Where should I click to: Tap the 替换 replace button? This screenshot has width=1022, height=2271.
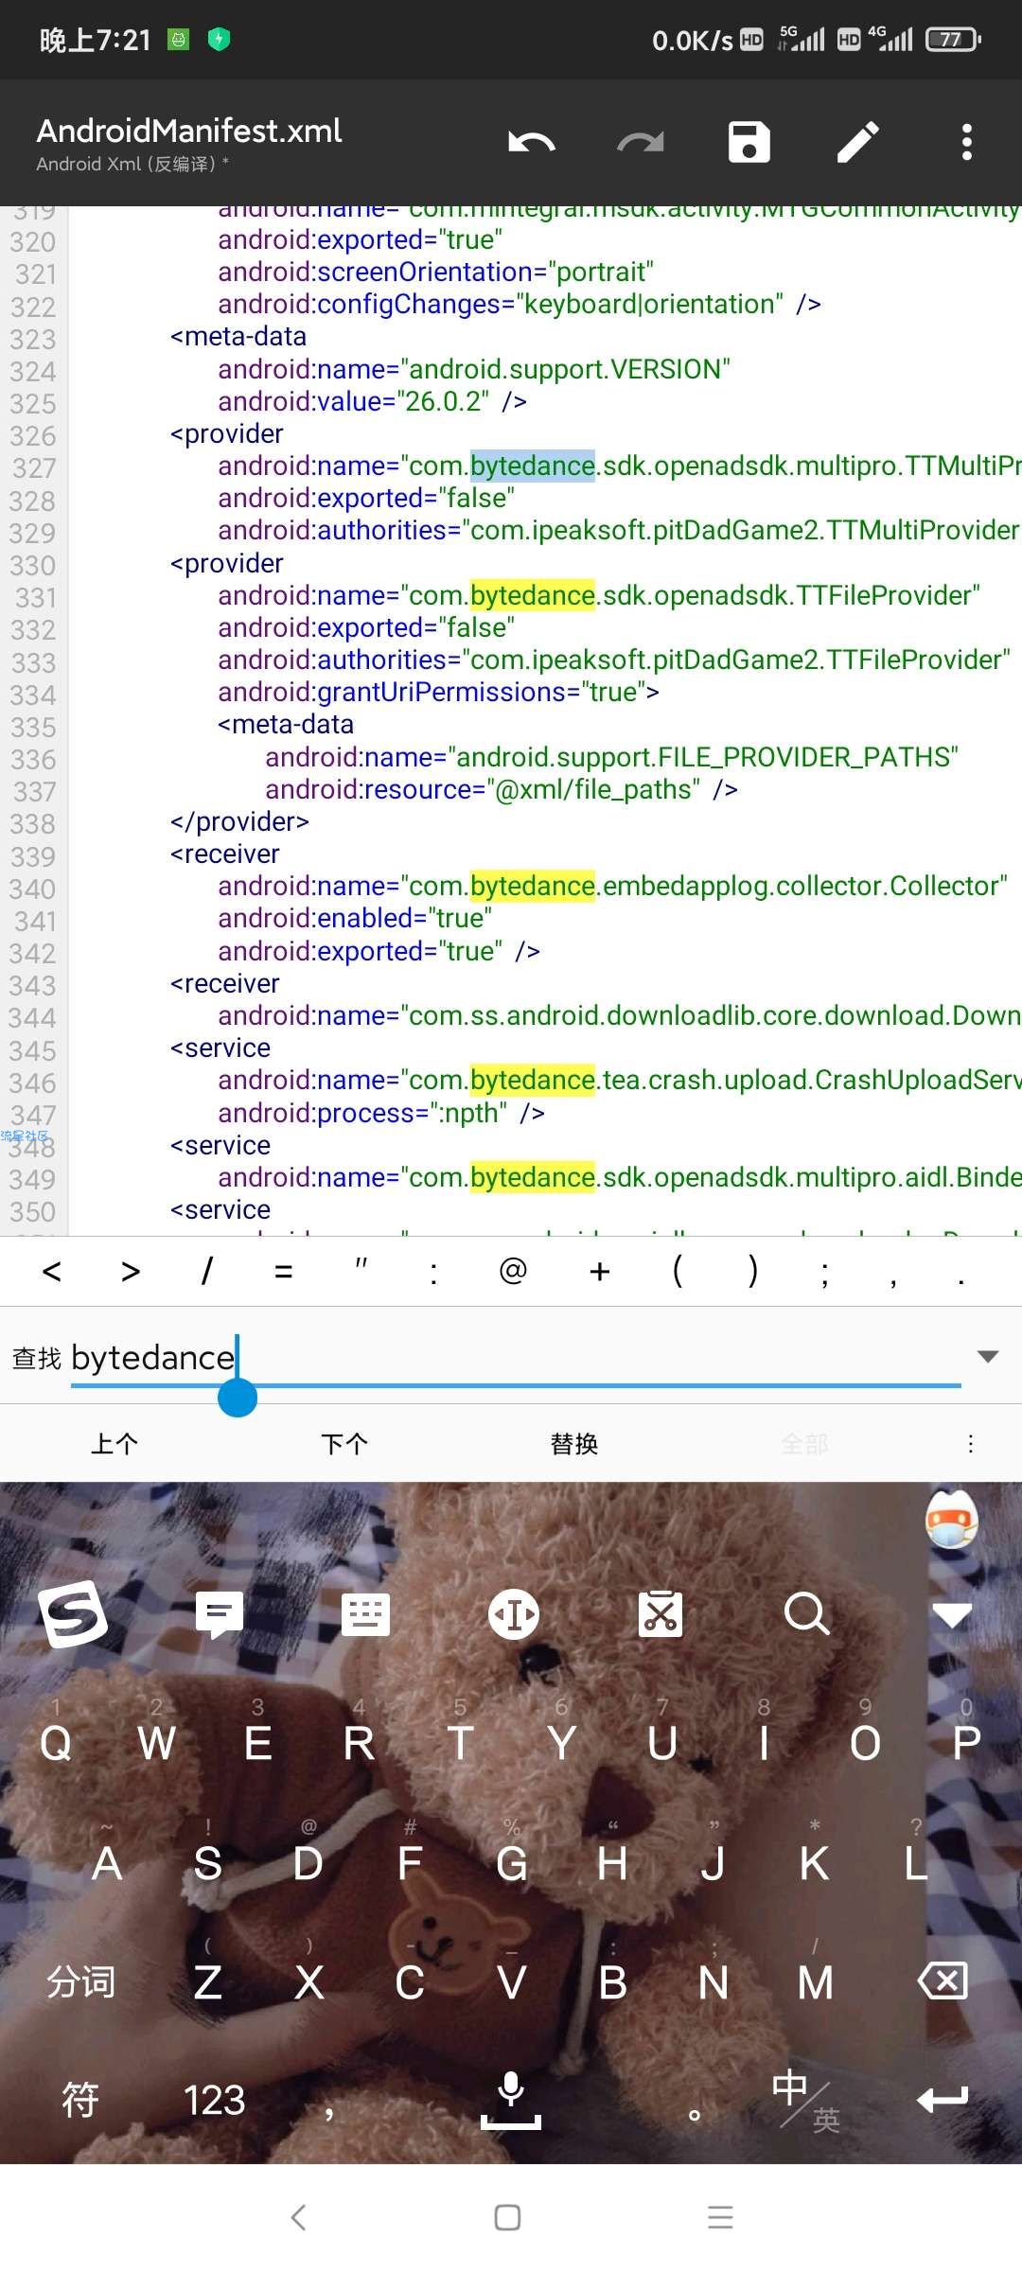click(x=574, y=1443)
